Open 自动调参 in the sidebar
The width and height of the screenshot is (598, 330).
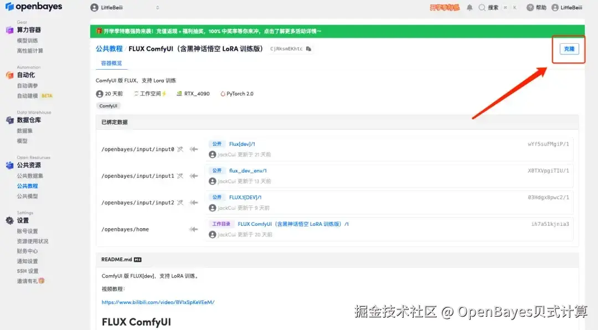point(27,85)
